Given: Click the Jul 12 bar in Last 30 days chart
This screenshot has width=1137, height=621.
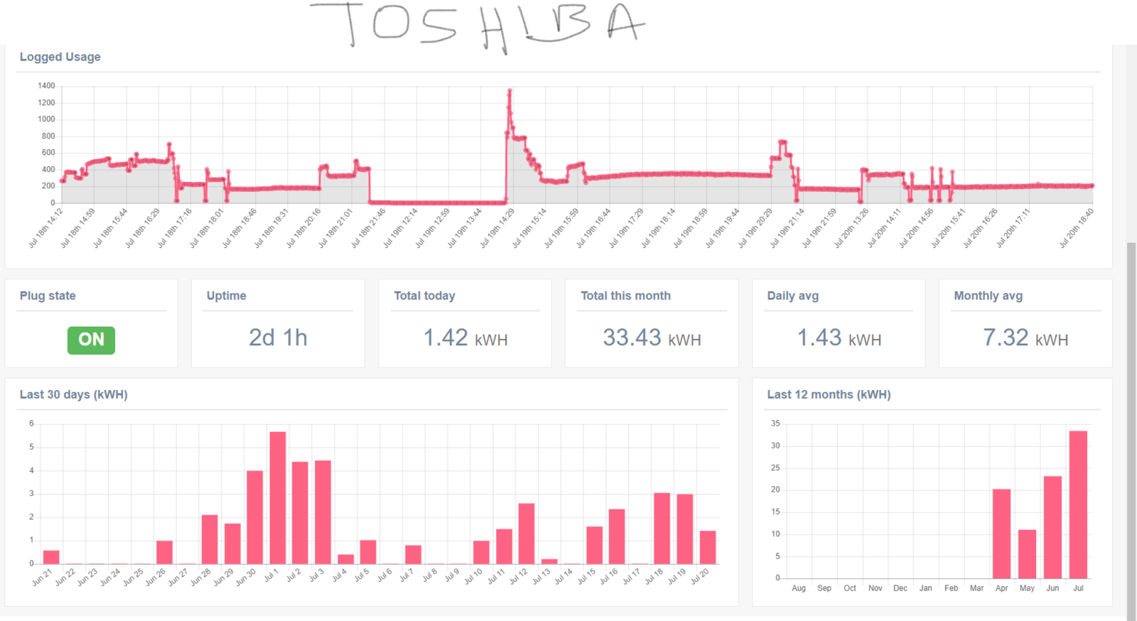Looking at the screenshot, I should pos(527,534).
